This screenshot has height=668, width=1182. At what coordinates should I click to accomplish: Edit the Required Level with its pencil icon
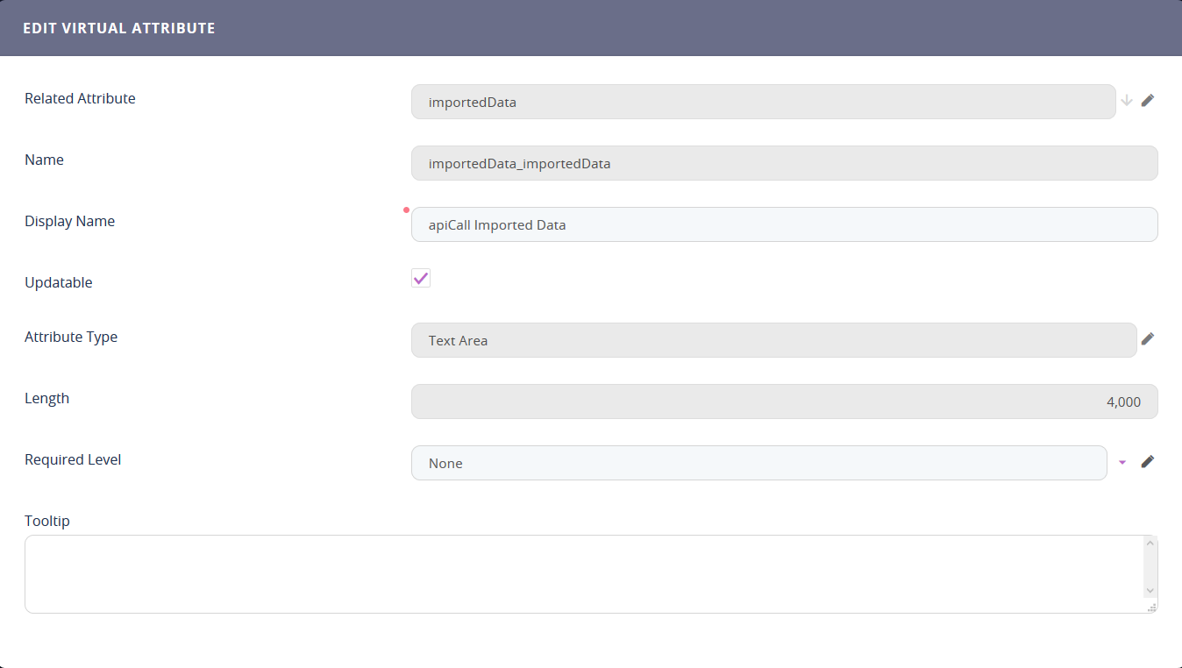(1148, 461)
